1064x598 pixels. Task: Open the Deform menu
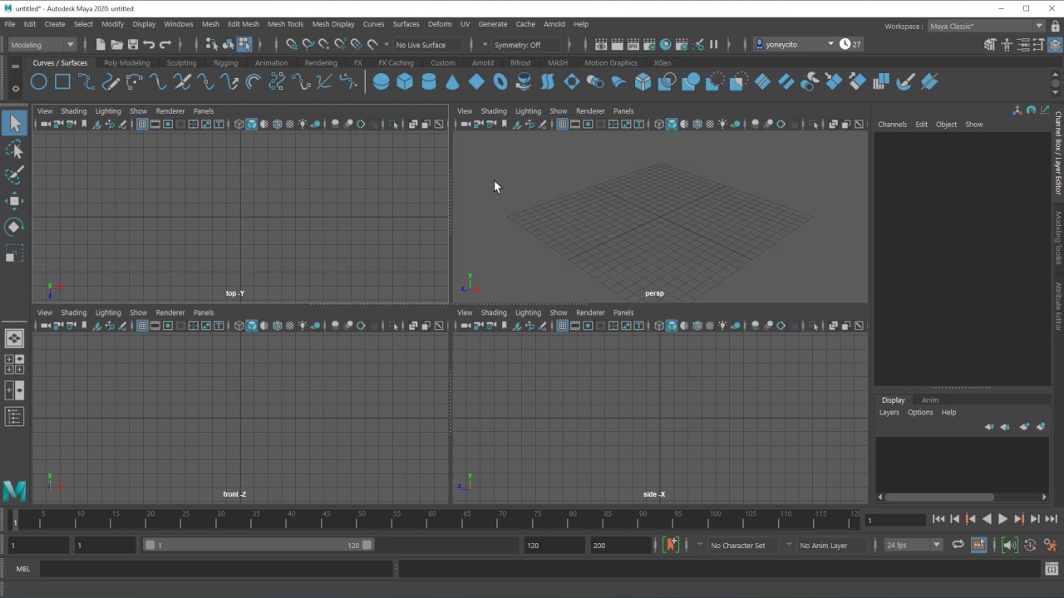point(440,24)
